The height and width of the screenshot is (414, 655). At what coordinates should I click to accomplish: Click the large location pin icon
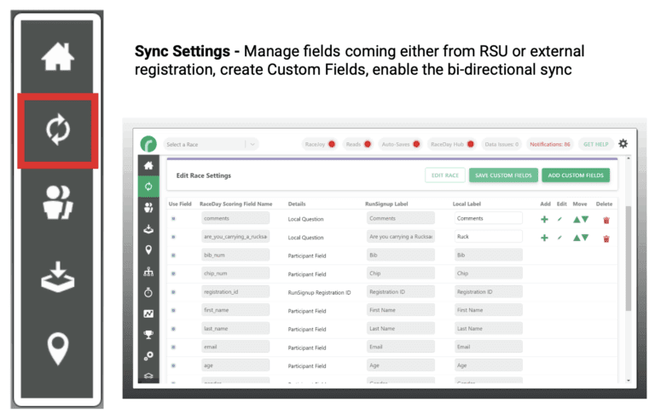[x=58, y=349]
